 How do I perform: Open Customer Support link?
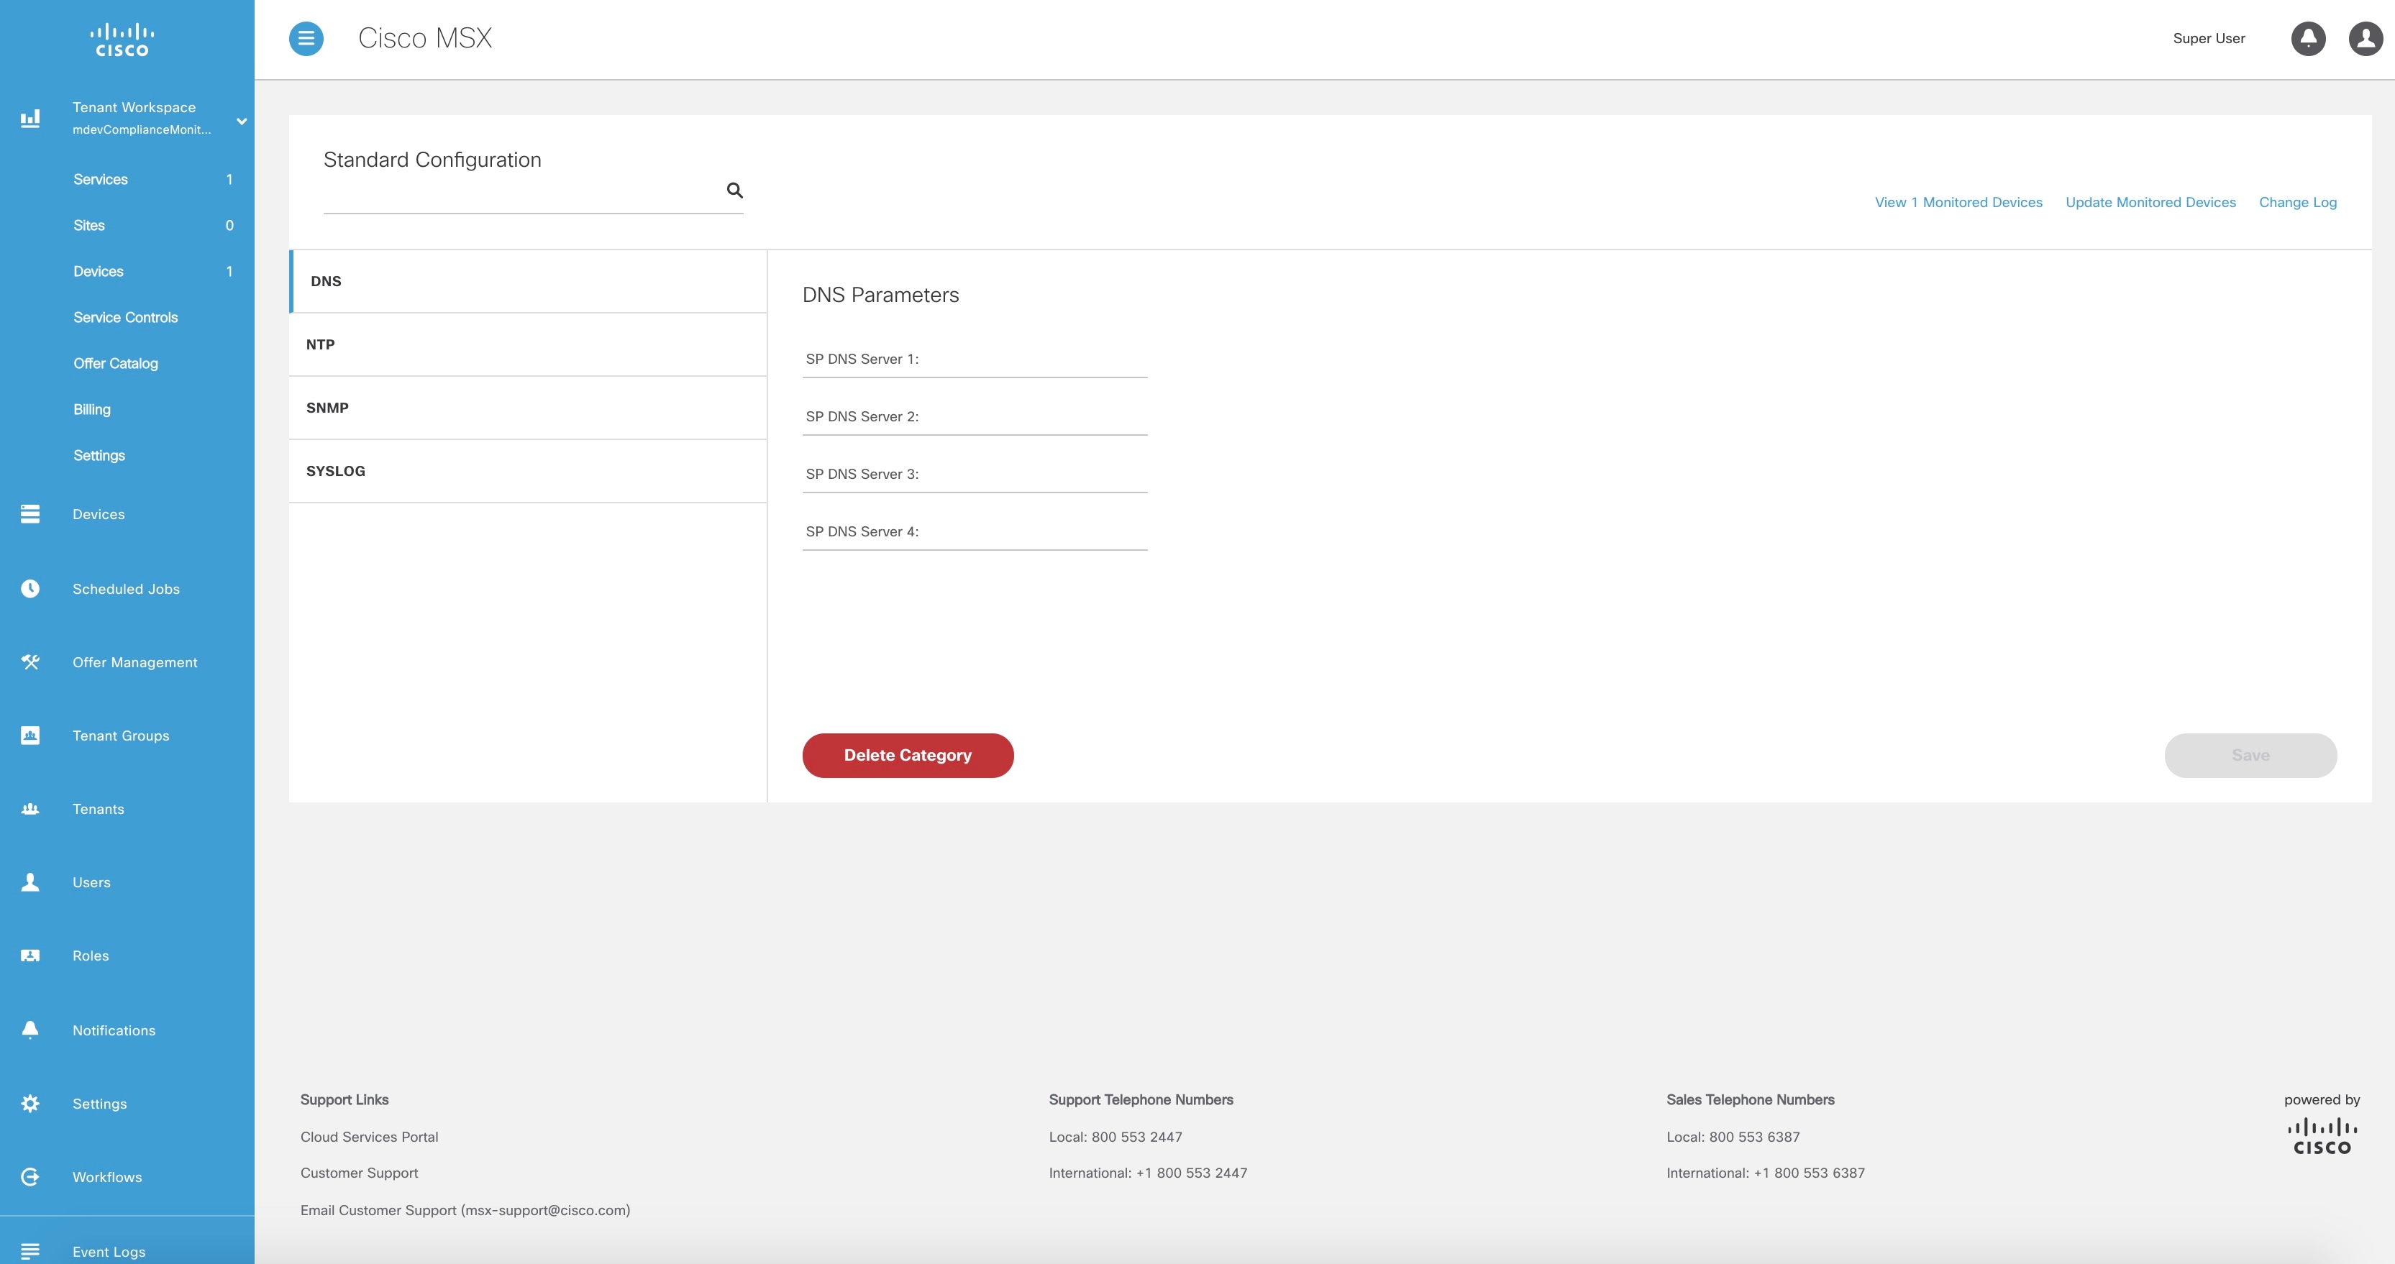359,1173
